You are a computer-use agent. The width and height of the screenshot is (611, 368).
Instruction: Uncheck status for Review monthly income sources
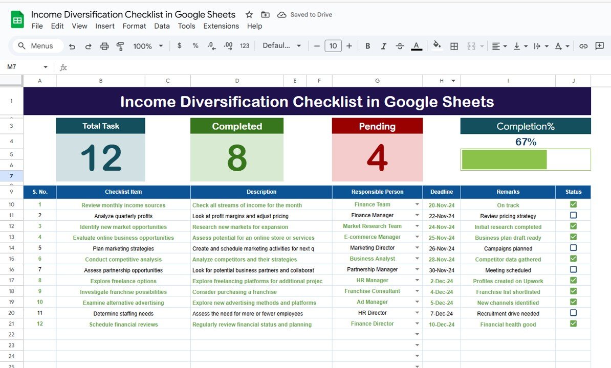(x=573, y=204)
